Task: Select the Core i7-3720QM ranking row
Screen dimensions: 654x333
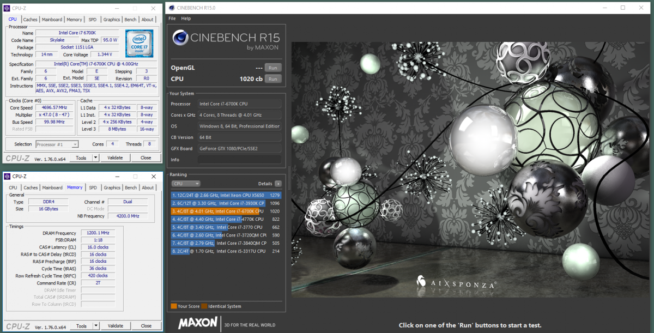Action: coord(226,235)
